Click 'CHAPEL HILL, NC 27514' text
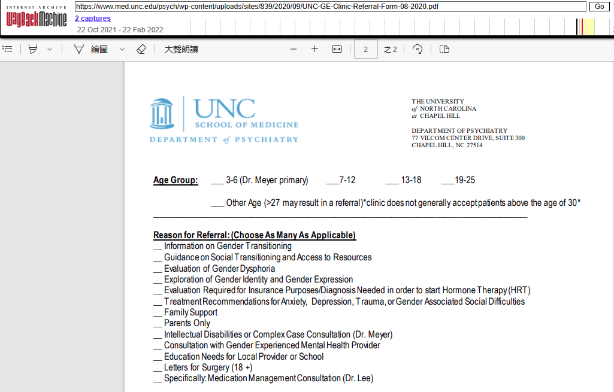Viewport: 614px width, 392px height. (447, 145)
